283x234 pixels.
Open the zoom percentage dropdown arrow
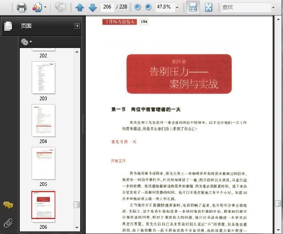177,8
